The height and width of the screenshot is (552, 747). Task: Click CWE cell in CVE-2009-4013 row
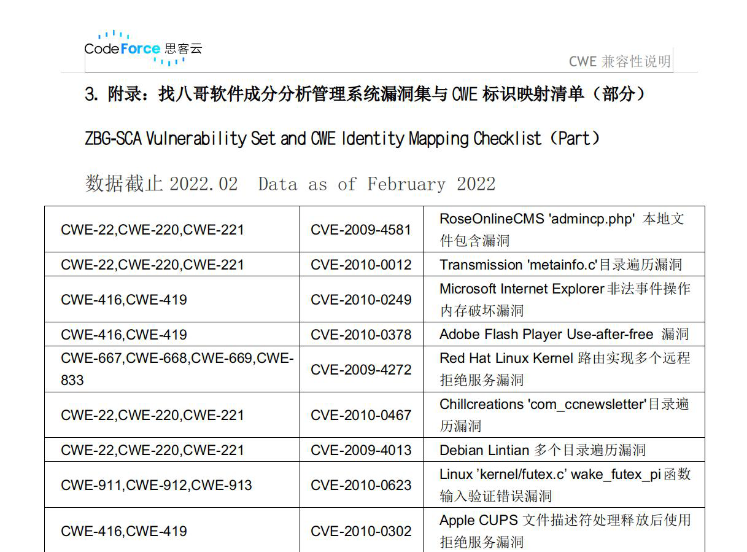click(x=172, y=450)
